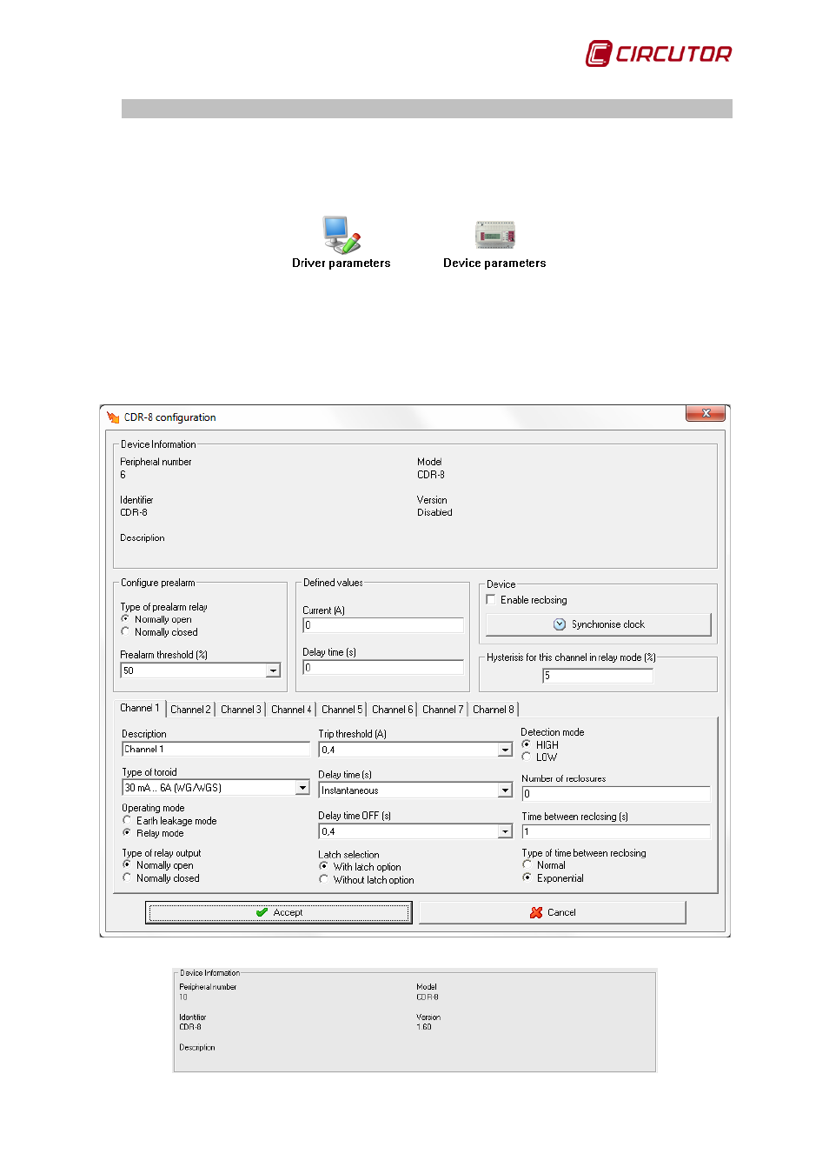Switch to the Channel 2 tab
The image size is (829, 1174).
pos(190,710)
